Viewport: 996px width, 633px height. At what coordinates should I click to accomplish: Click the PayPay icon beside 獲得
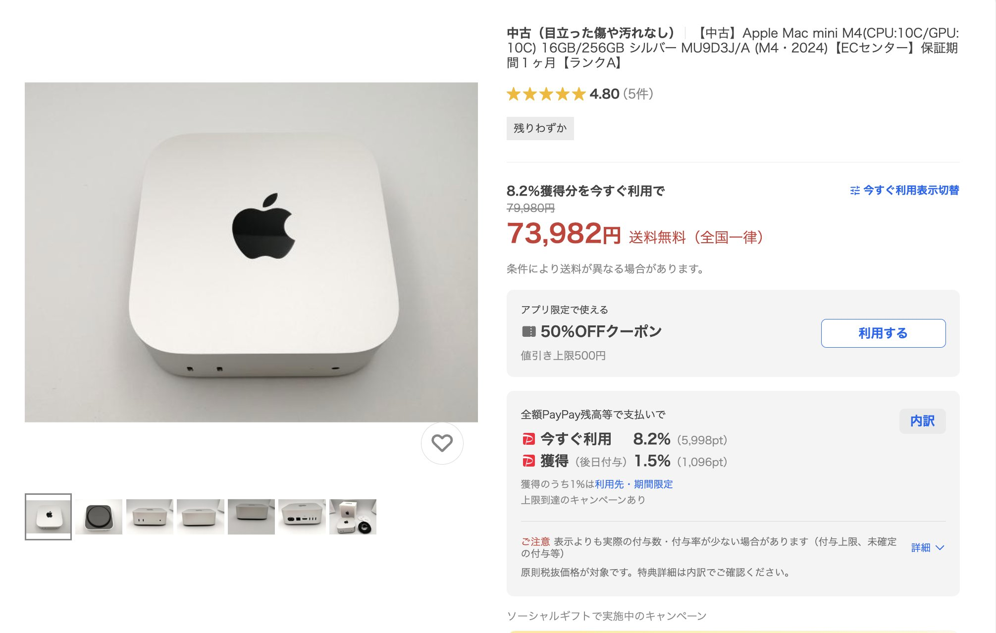tap(528, 461)
